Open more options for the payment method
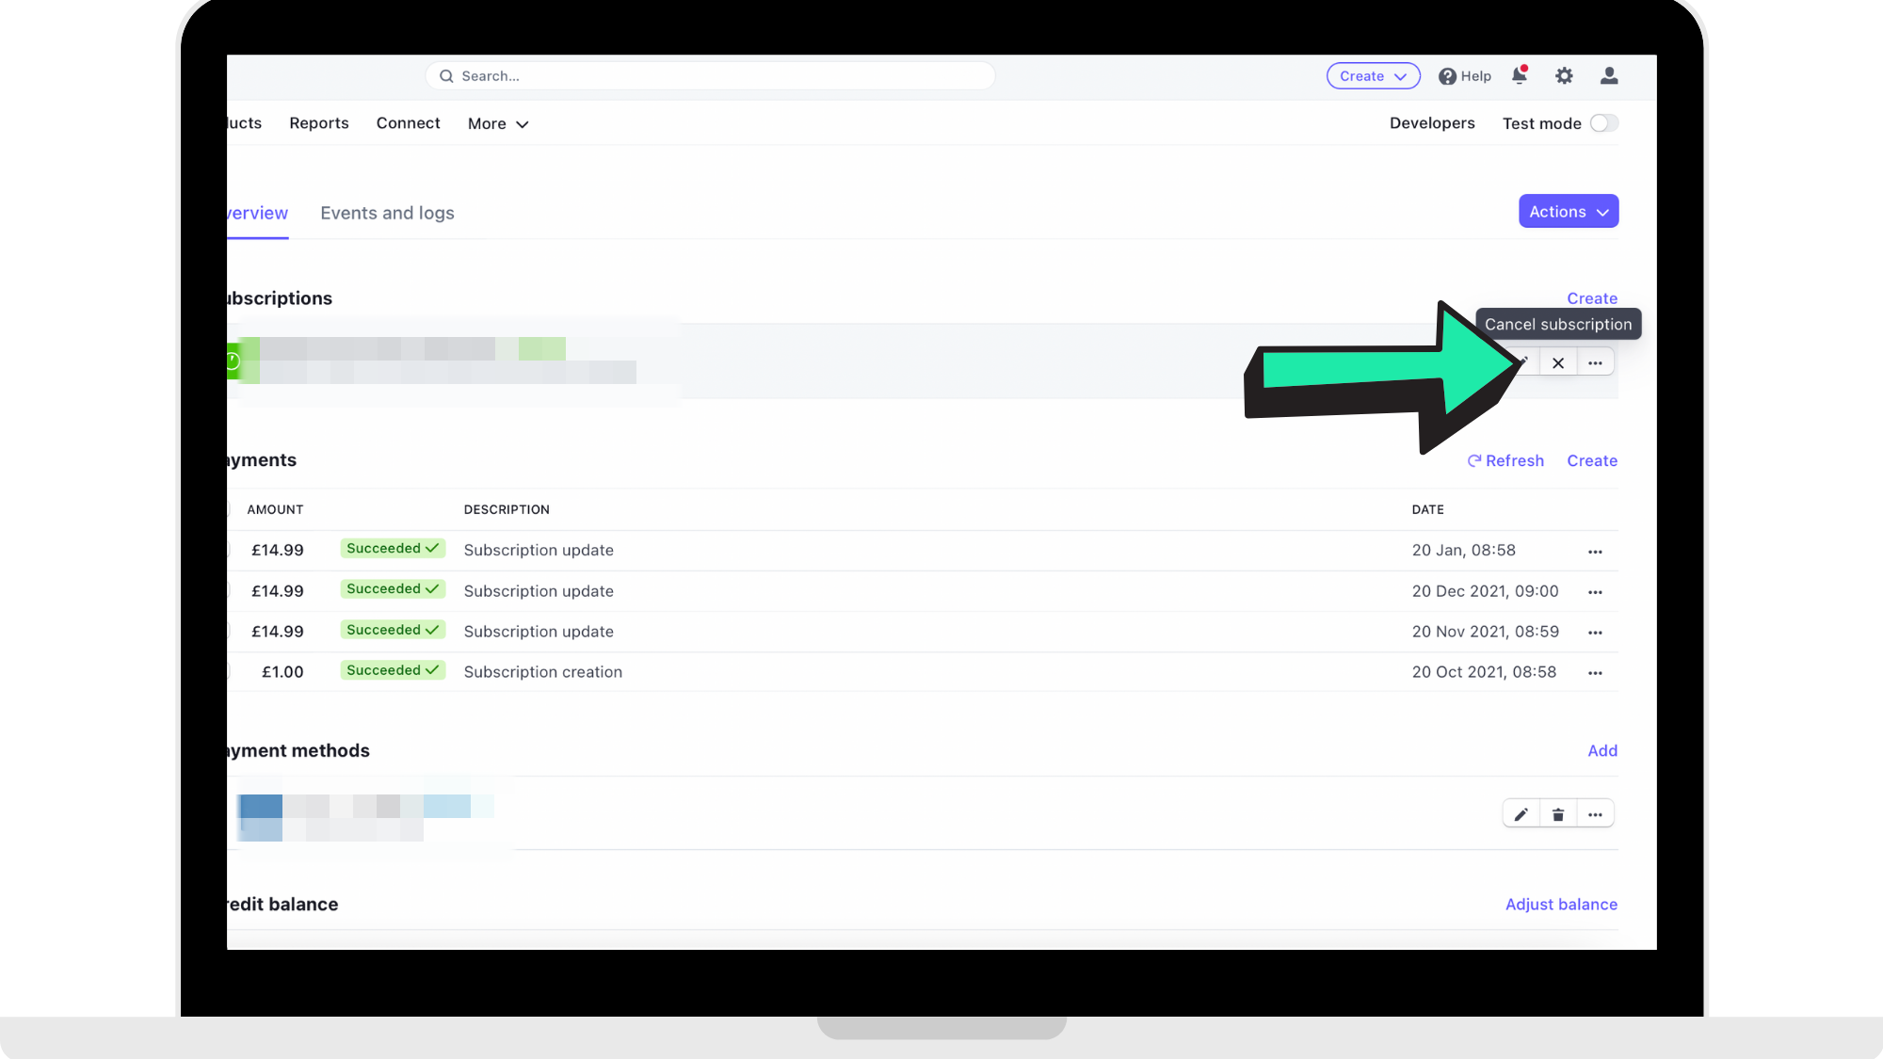The image size is (1883, 1059). click(x=1595, y=814)
